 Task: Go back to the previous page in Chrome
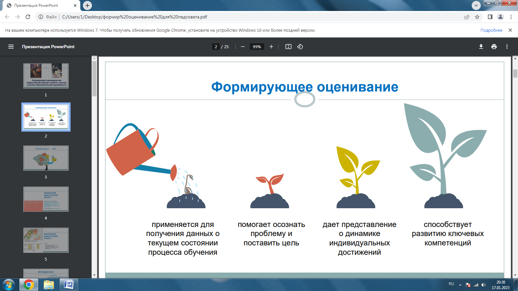point(7,17)
